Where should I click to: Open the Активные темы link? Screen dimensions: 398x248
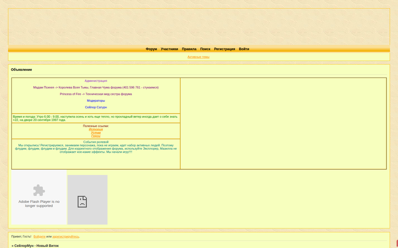click(x=199, y=57)
